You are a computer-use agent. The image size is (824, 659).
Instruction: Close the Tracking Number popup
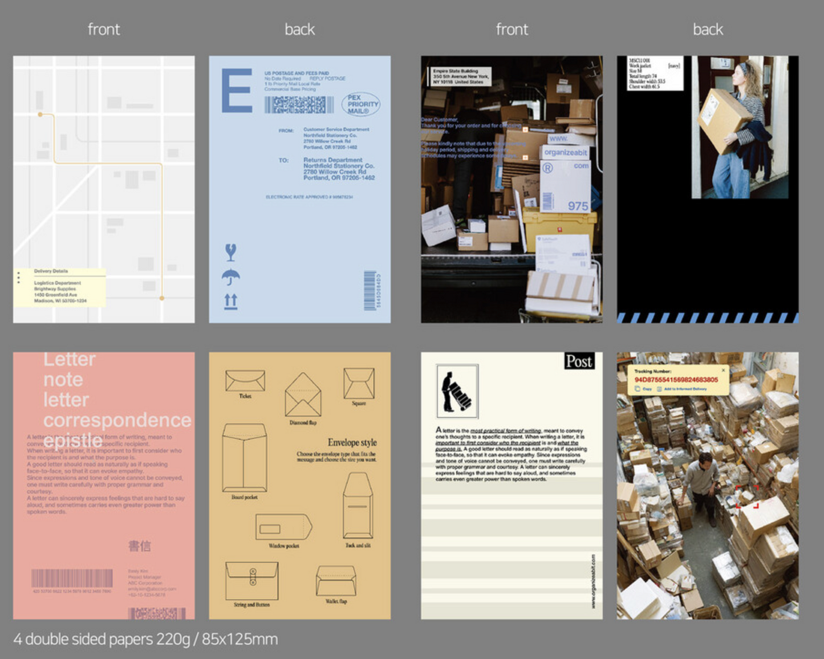724,370
